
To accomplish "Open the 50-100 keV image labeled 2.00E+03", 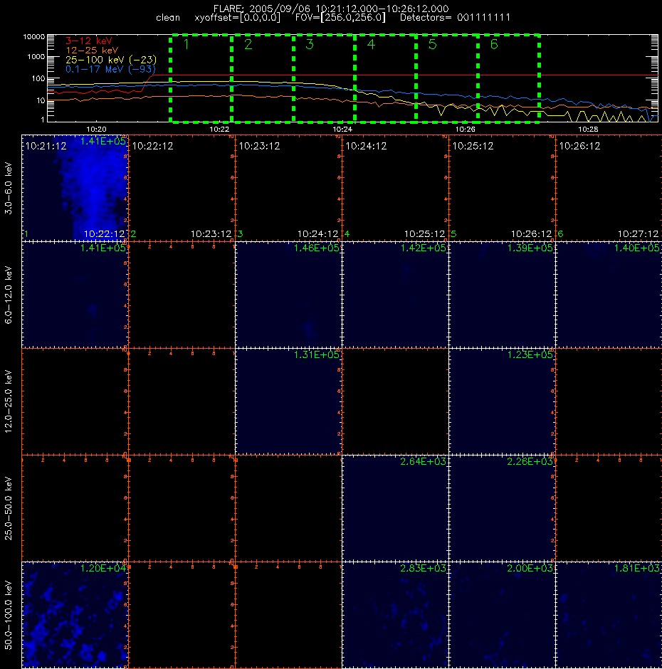I will (502, 615).
